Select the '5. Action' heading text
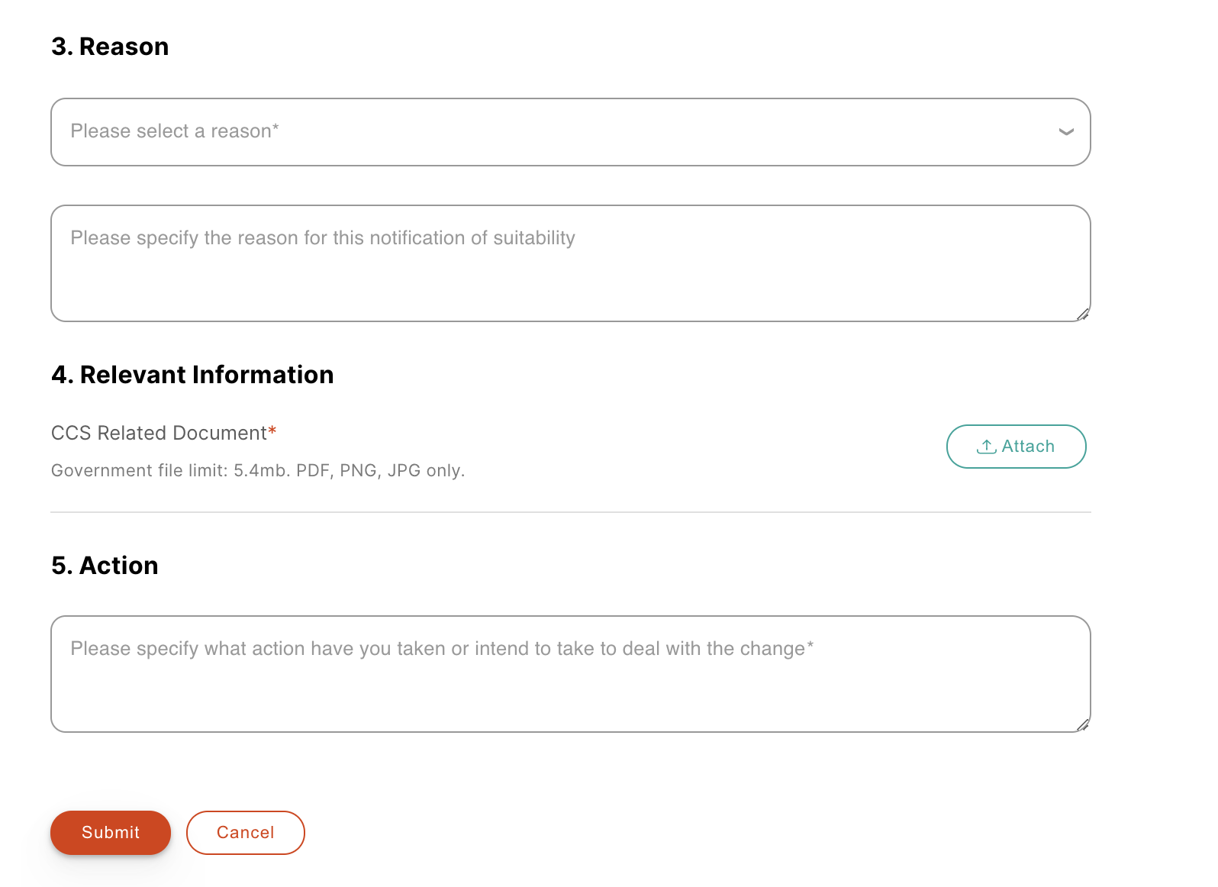Viewport: 1218px width, 887px height. tap(105, 566)
